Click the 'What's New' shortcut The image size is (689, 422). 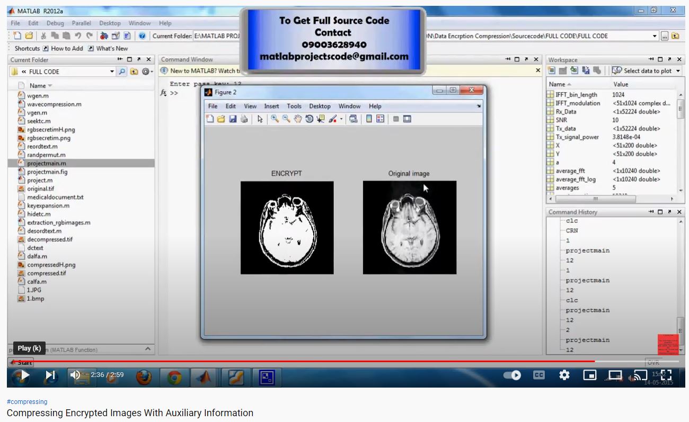click(112, 48)
